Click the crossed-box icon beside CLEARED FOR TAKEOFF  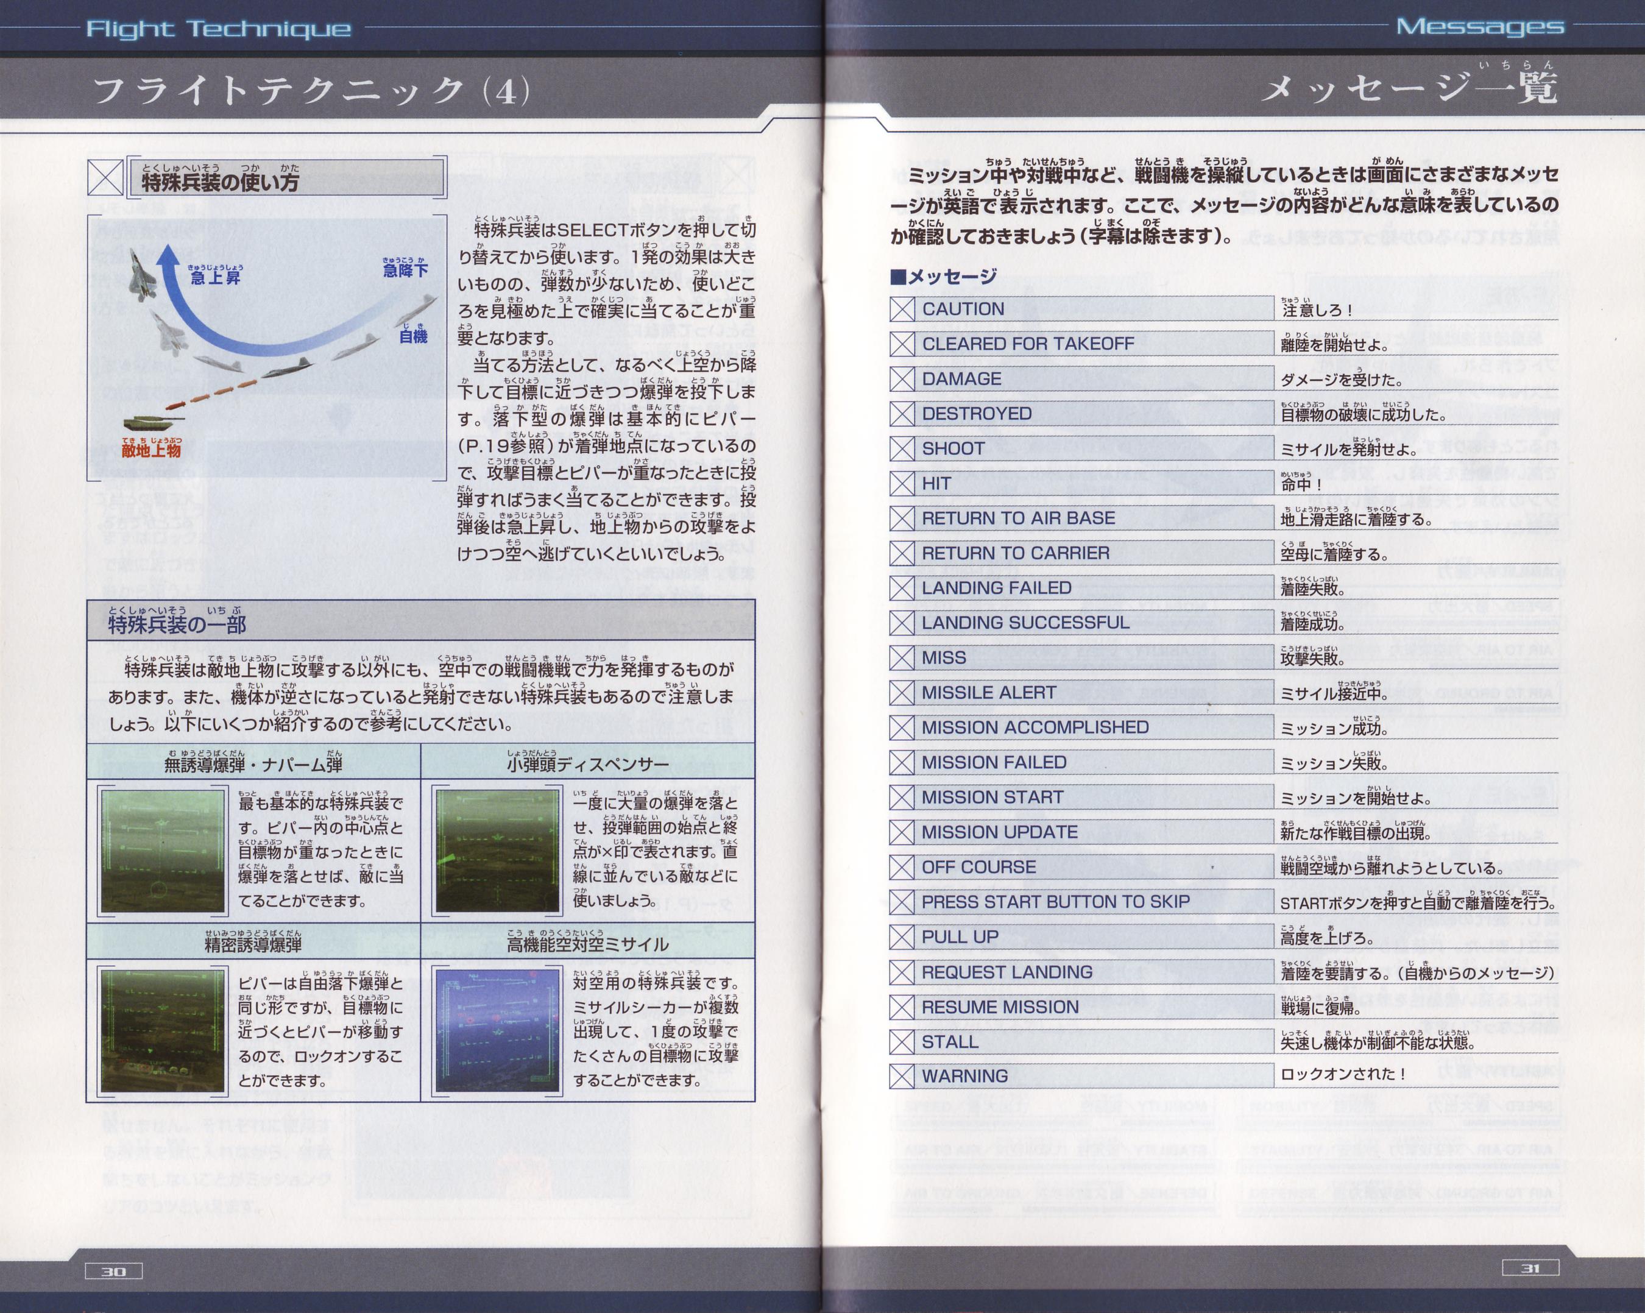click(902, 344)
